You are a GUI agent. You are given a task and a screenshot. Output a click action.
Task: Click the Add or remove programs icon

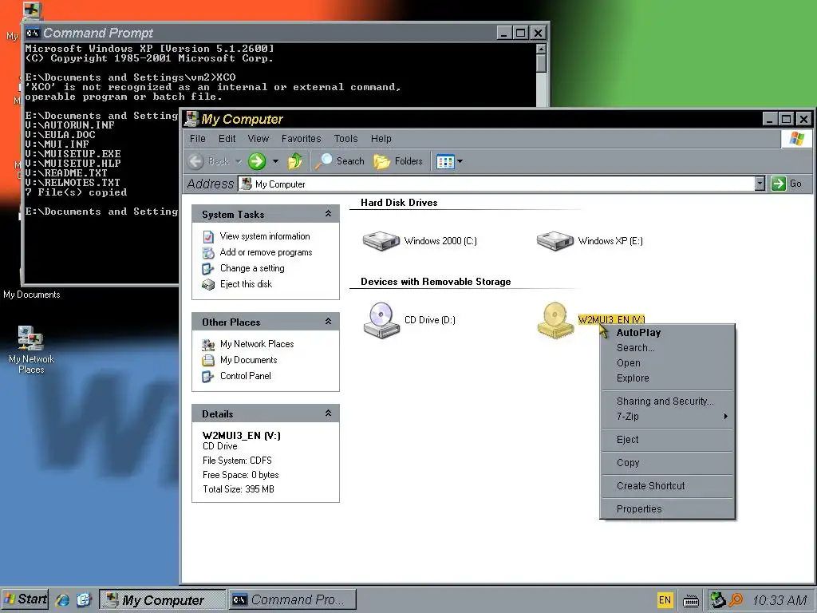(x=208, y=253)
